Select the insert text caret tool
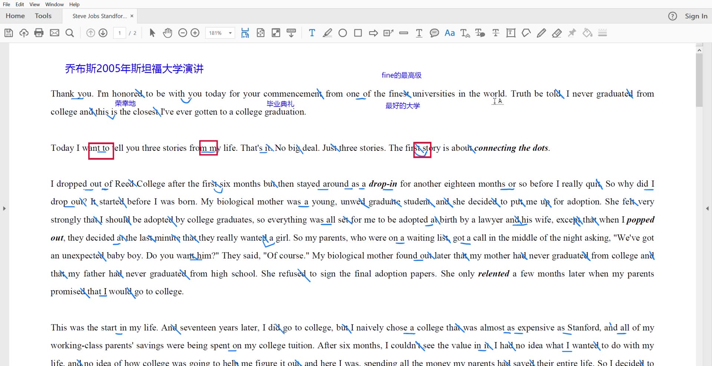The image size is (712, 366). click(x=465, y=33)
